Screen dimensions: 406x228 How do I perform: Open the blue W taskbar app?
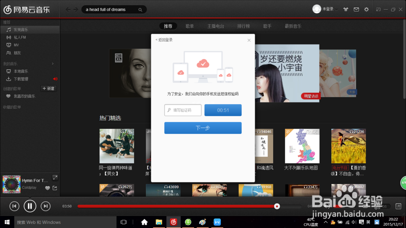[217, 222]
